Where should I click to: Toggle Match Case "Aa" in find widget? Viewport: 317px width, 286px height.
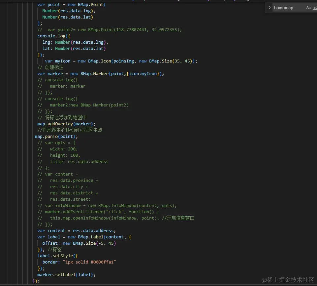coord(308,8)
